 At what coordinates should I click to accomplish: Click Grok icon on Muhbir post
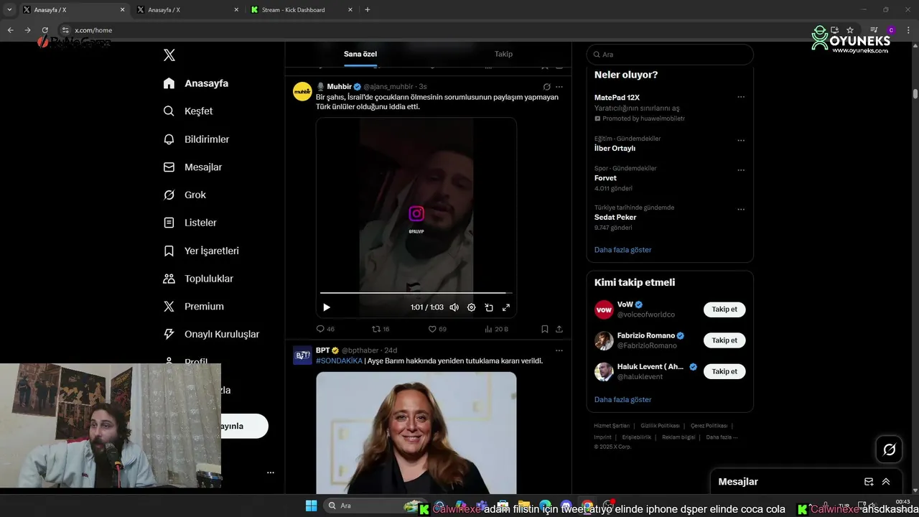coord(547,87)
